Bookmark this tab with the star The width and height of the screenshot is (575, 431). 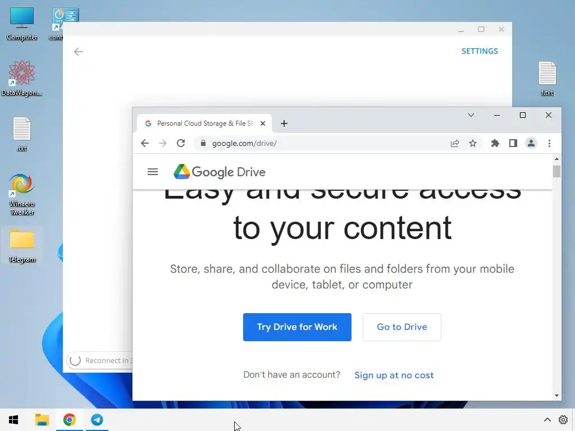tap(473, 143)
